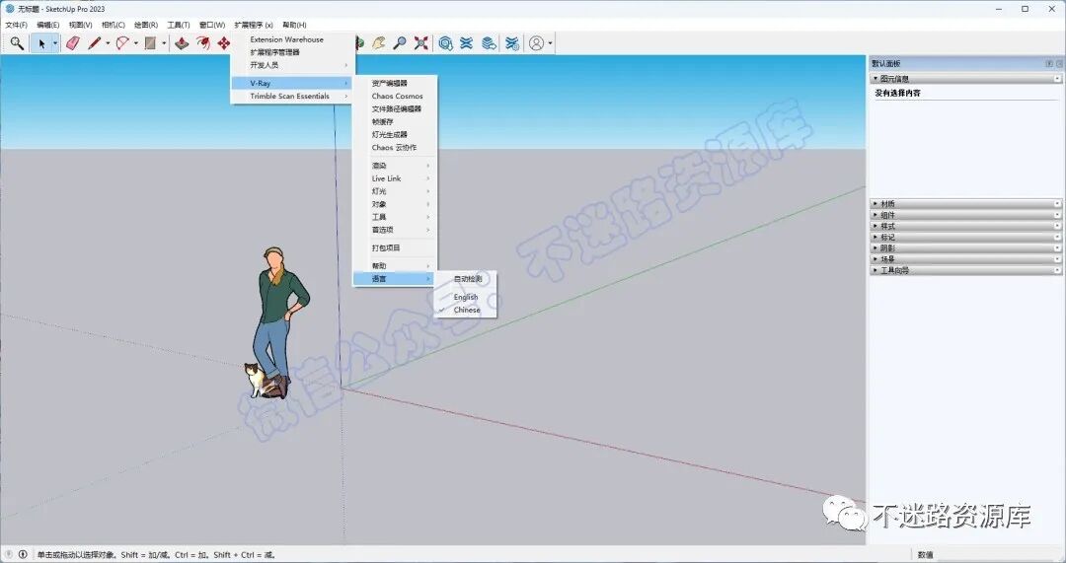
Task: Open Line tool dropdown arrow
Action: 108,43
